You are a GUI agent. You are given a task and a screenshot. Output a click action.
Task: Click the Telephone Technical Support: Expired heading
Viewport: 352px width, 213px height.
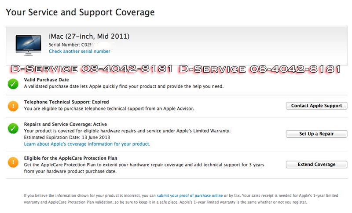(66, 102)
